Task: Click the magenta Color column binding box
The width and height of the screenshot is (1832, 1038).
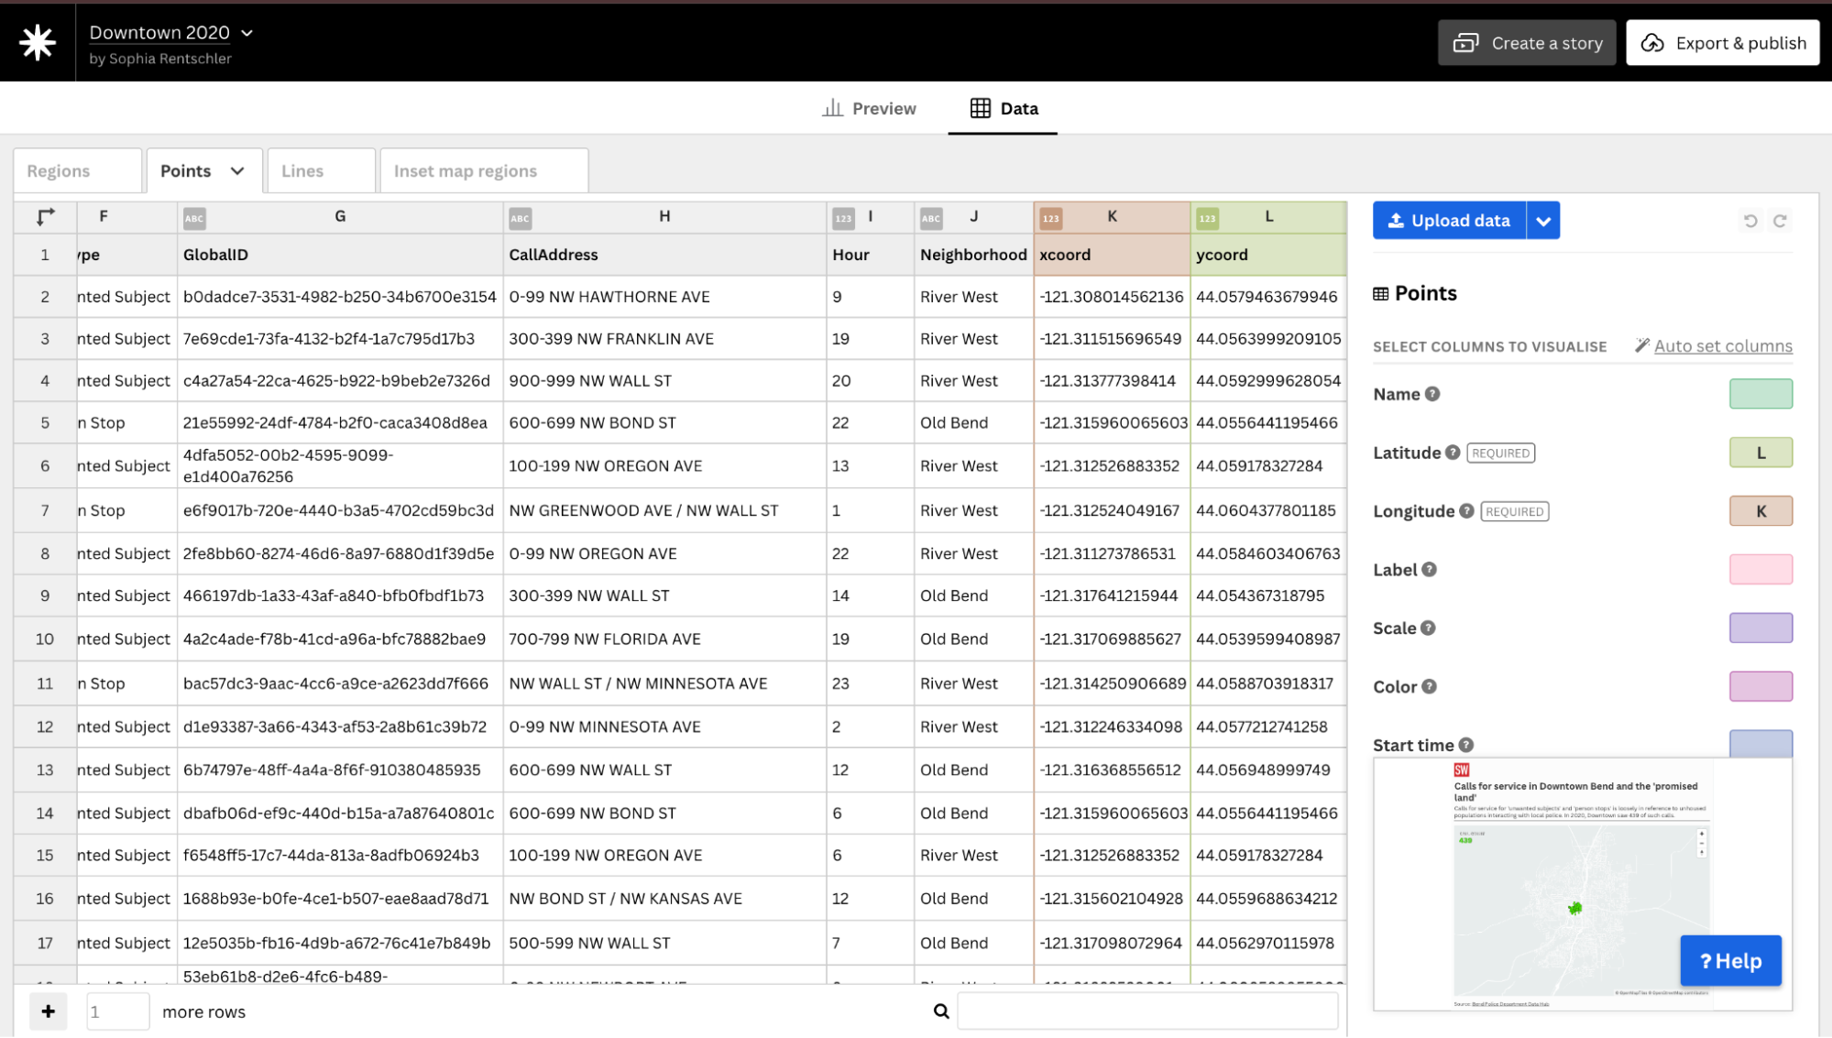Action: coord(1761,687)
